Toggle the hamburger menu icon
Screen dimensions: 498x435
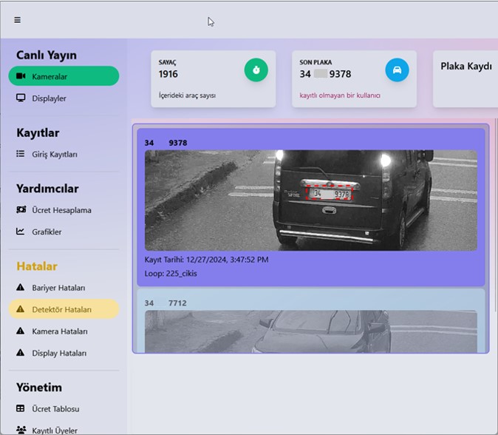[17, 20]
